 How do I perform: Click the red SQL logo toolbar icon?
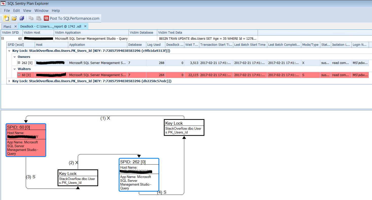point(46,18)
